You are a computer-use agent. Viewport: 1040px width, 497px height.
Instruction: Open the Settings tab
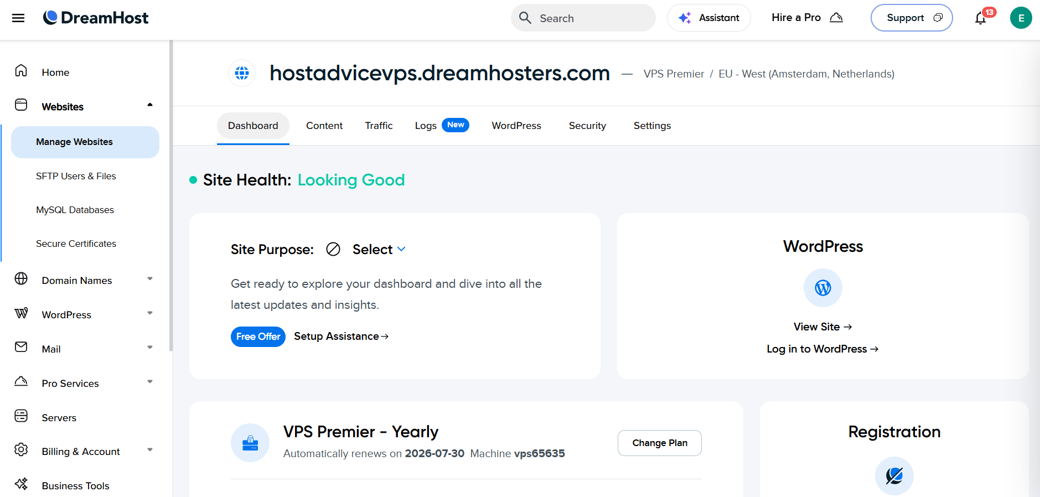[652, 126]
